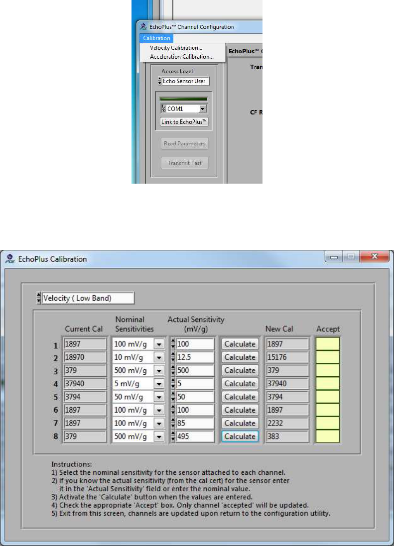This screenshot has height=546, width=394.
Task: Check the Accept box for channel 2
Action: click(x=328, y=357)
